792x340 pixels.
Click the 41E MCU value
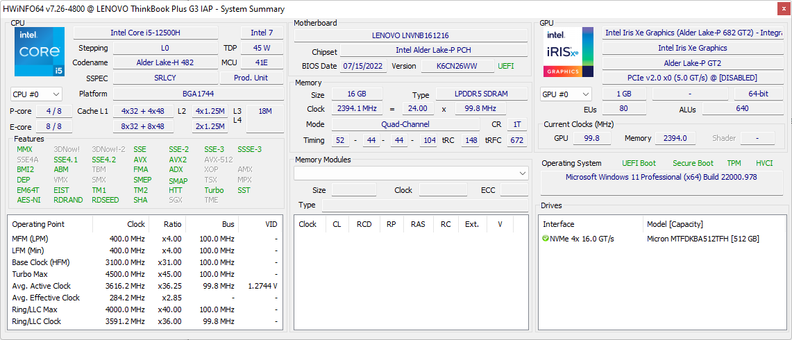tap(262, 62)
